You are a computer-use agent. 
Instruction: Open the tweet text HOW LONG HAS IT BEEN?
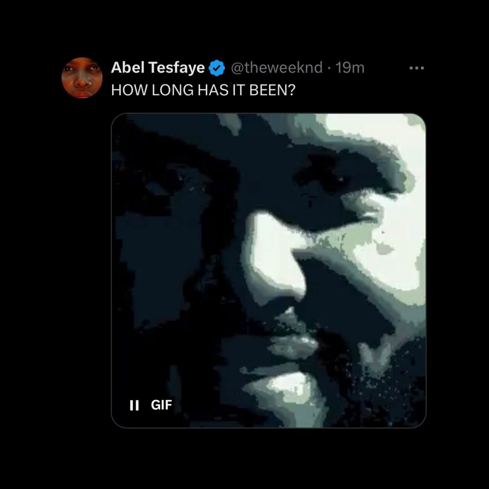(203, 90)
